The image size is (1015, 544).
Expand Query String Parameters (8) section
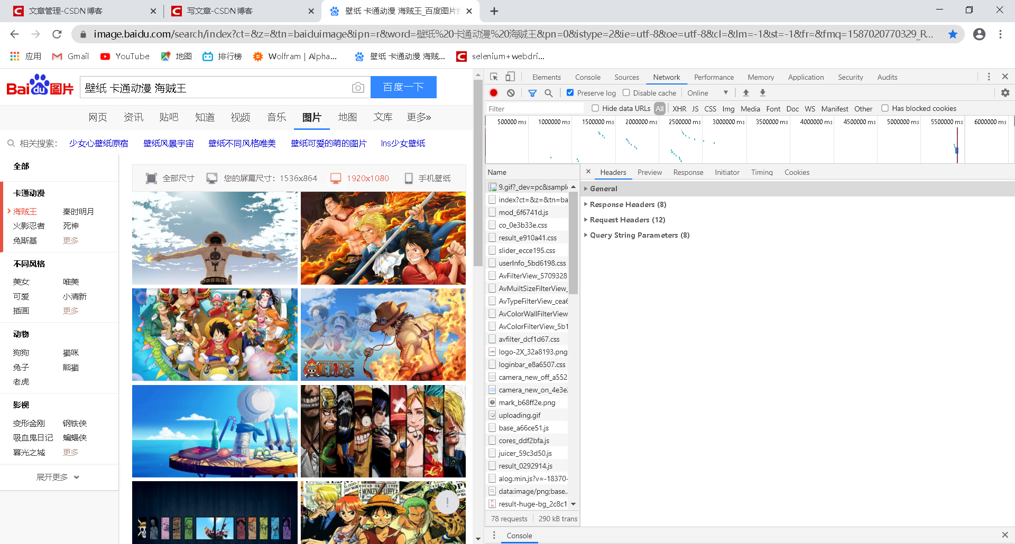[636, 235]
